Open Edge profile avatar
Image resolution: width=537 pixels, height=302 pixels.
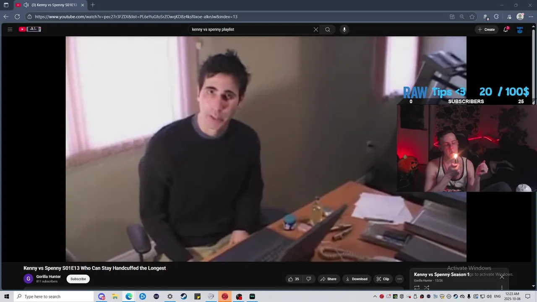coord(520,17)
